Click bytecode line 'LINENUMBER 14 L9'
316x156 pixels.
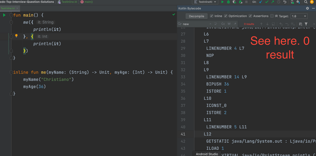coord(227,77)
